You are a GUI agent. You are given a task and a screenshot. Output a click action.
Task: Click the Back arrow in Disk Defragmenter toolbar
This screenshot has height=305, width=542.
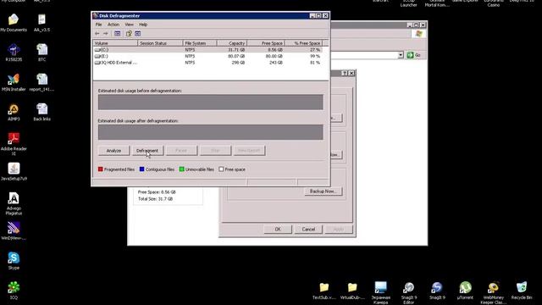coord(97,34)
